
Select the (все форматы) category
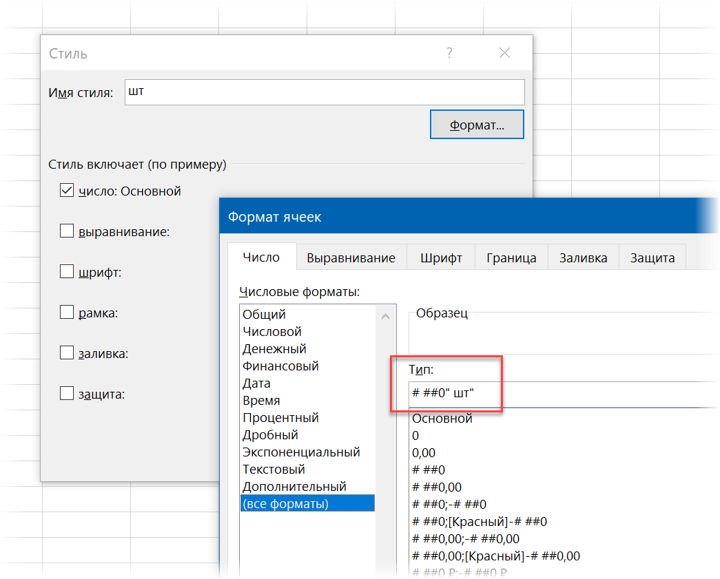(x=307, y=503)
